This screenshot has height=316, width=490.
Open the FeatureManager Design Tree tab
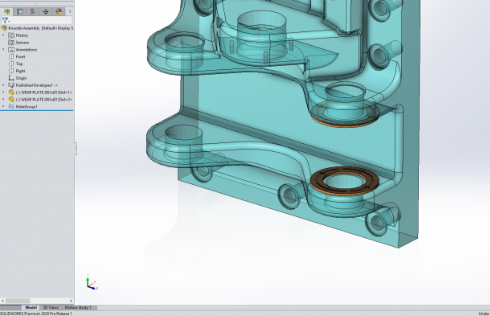7,12
